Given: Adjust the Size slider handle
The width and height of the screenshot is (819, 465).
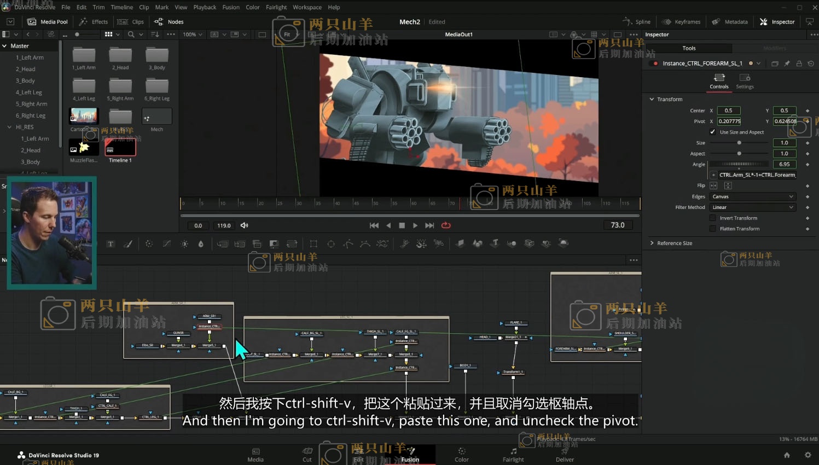Looking at the screenshot, I should click(x=739, y=143).
